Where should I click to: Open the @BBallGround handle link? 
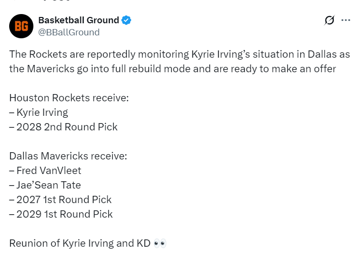coord(69,32)
